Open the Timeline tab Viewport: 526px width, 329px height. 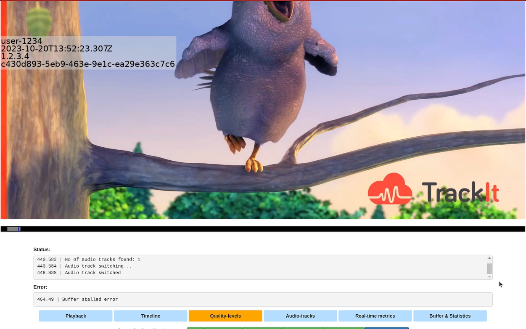pos(150,316)
